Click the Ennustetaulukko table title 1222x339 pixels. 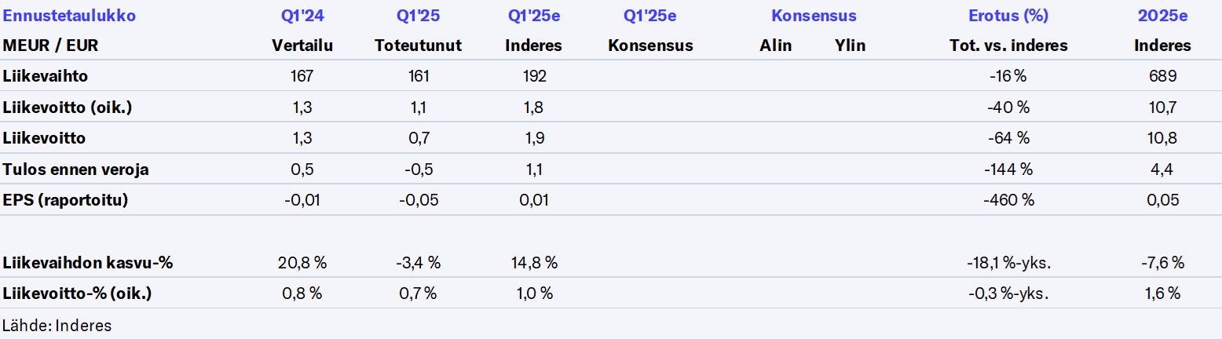click(70, 16)
